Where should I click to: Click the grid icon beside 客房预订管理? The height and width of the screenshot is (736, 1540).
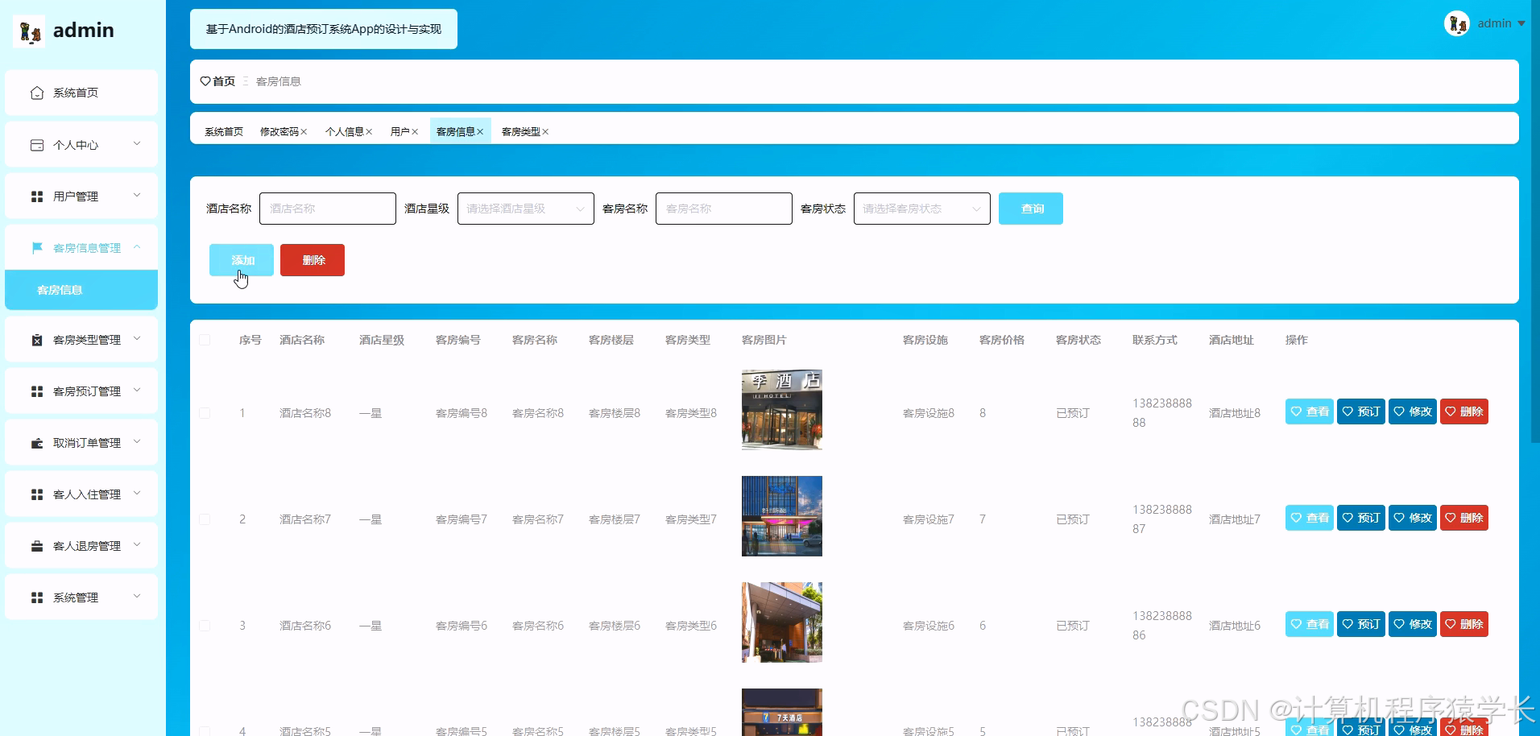tap(37, 391)
